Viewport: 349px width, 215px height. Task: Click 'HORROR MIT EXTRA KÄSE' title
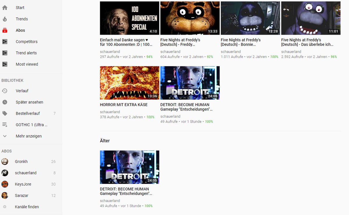(x=124, y=105)
